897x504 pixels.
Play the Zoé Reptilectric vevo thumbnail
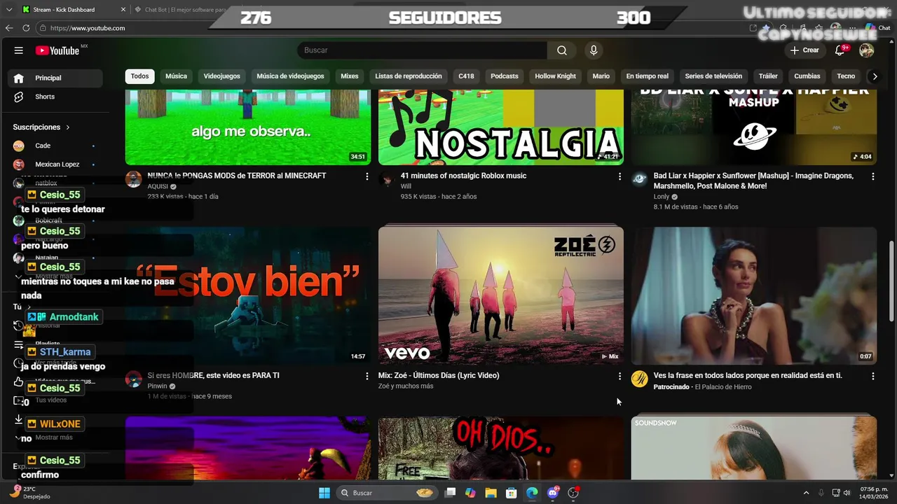pyautogui.click(x=501, y=295)
